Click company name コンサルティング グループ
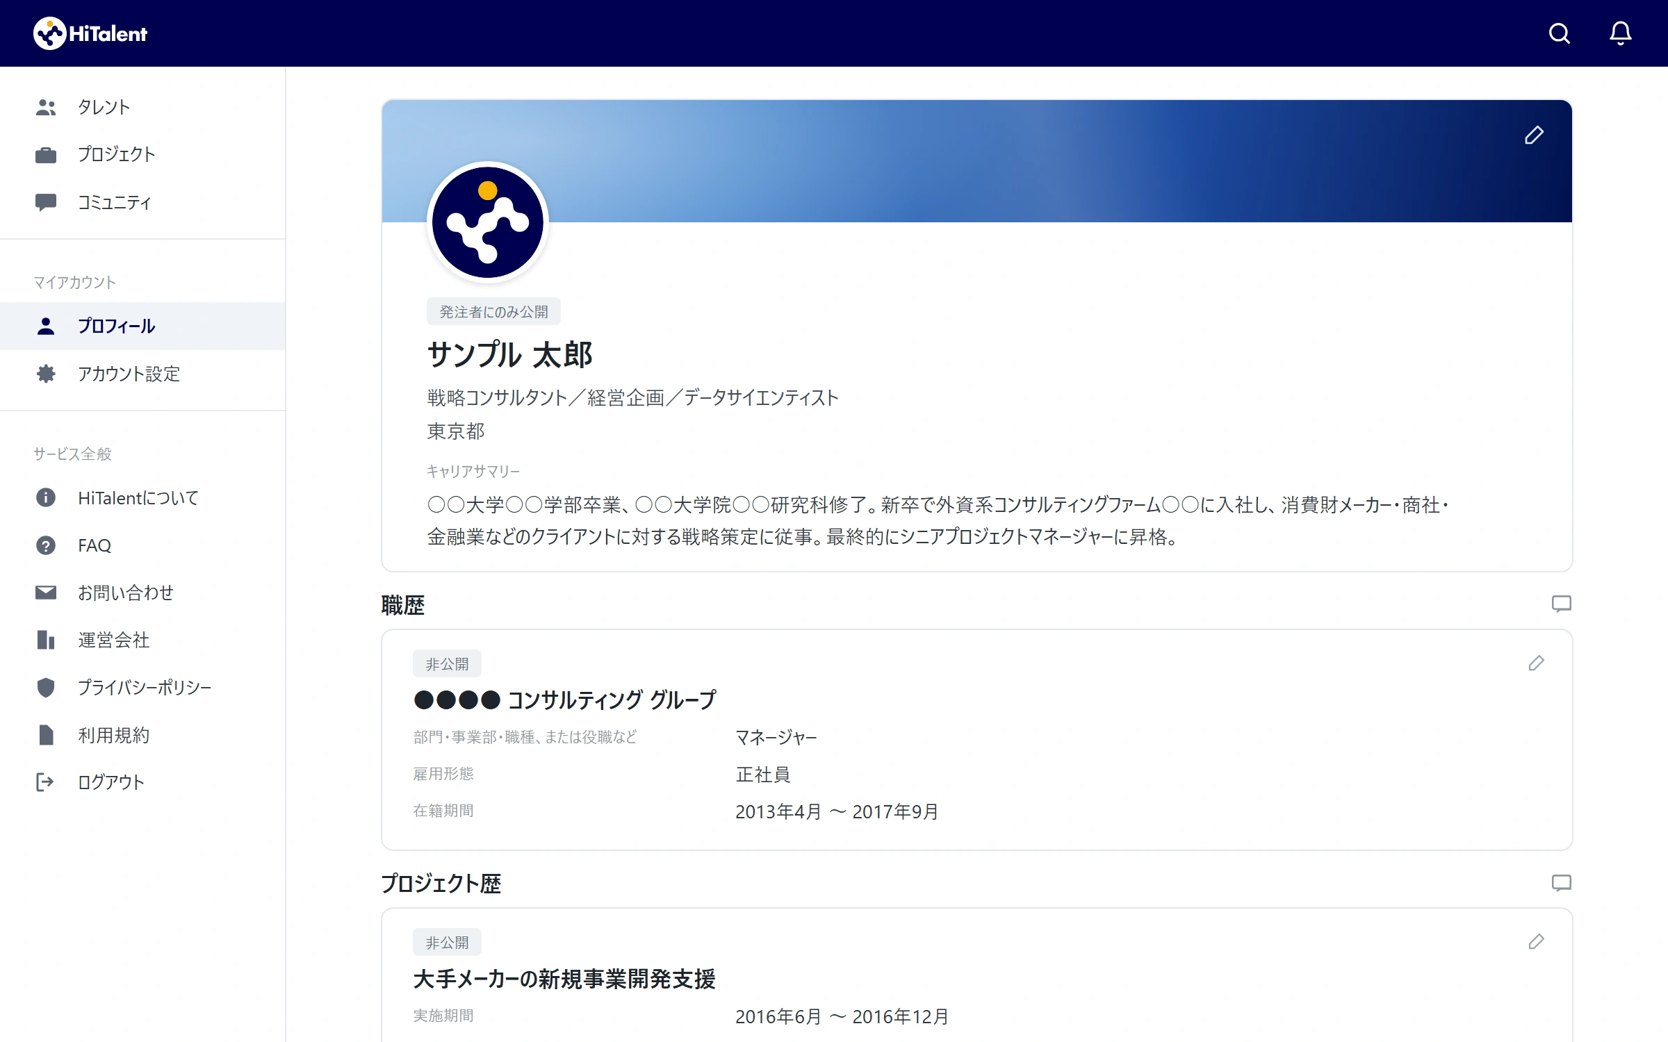1668x1042 pixels. [x=612, y=700]
